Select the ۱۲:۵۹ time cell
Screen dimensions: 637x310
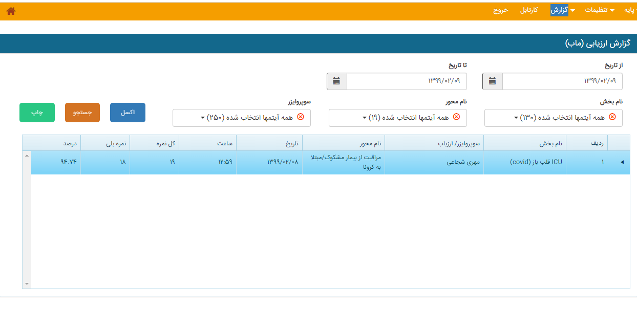pyautogui.click(x=207, y=163)
